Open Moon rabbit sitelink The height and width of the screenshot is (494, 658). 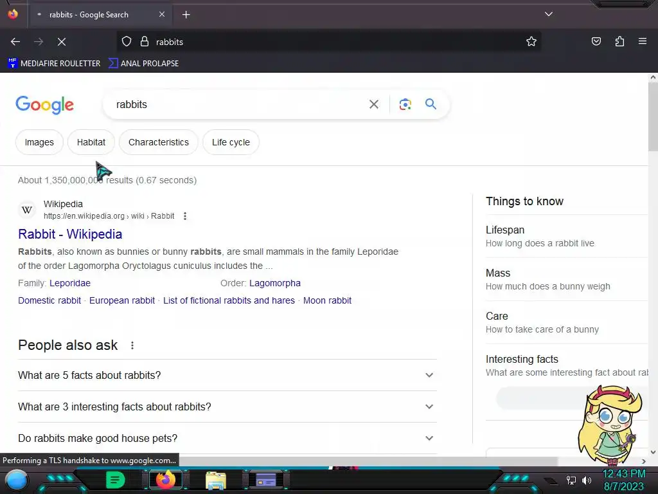pos(327,300)
